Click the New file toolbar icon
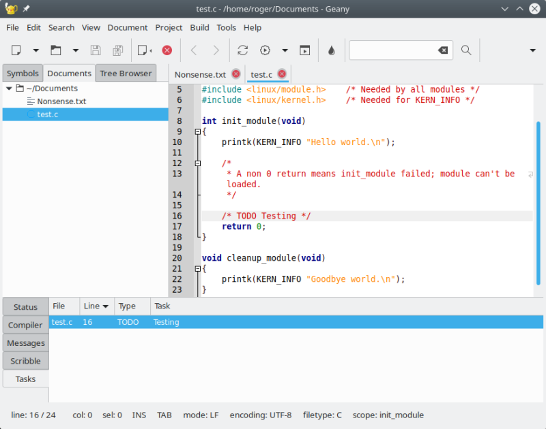The height and width of the screenshot is (429, 546). point(17,50)
